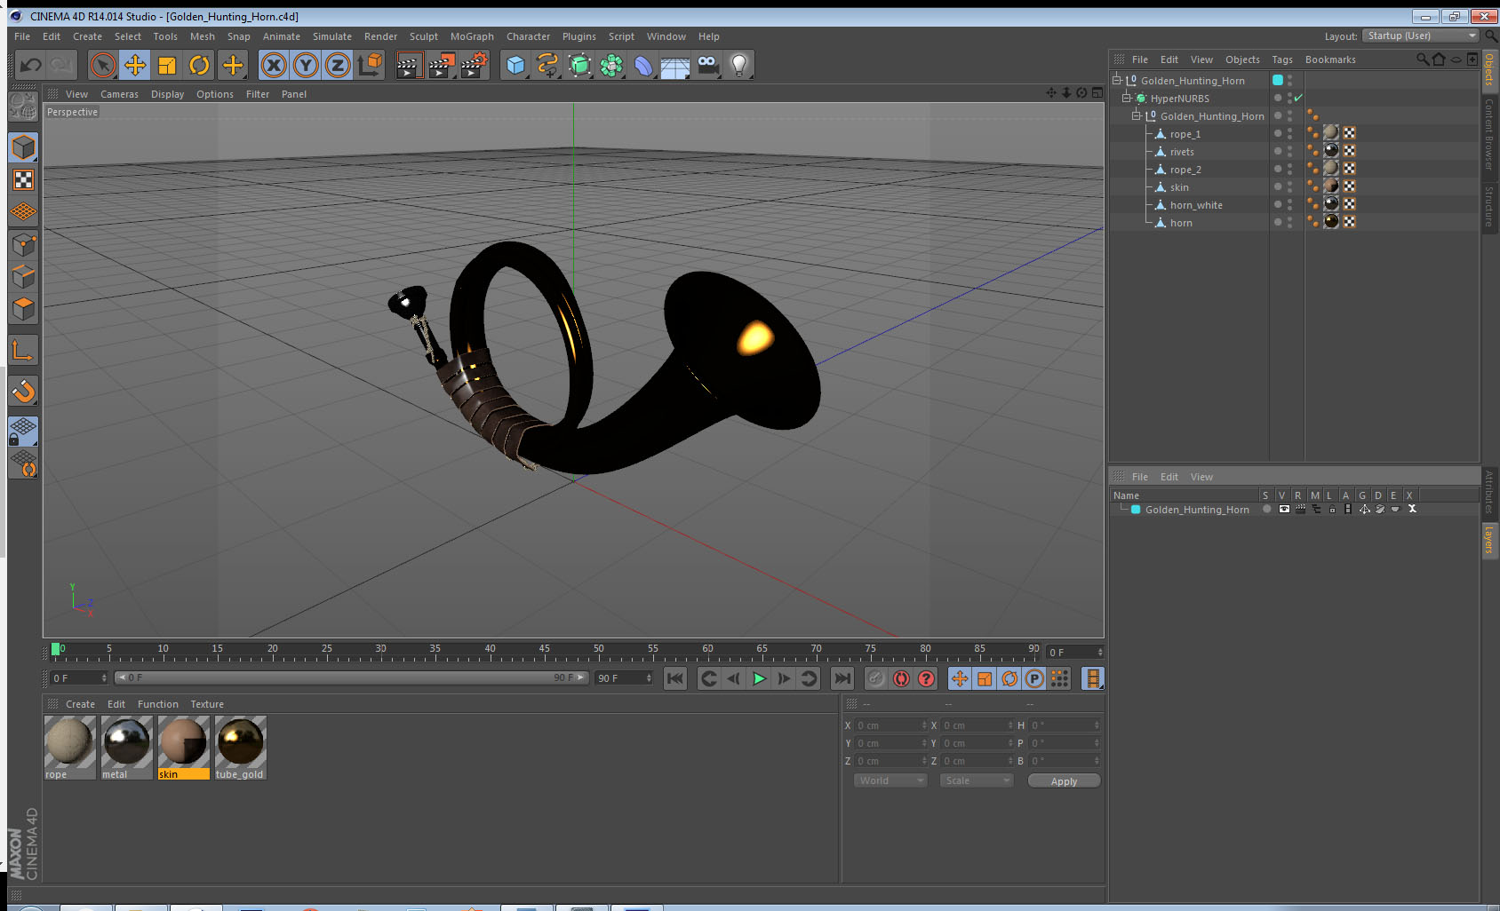Click frame 45 on timeline ruler

coord(544,650)
